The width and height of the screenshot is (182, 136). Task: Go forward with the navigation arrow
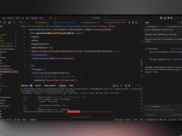(x=55, y=18)
